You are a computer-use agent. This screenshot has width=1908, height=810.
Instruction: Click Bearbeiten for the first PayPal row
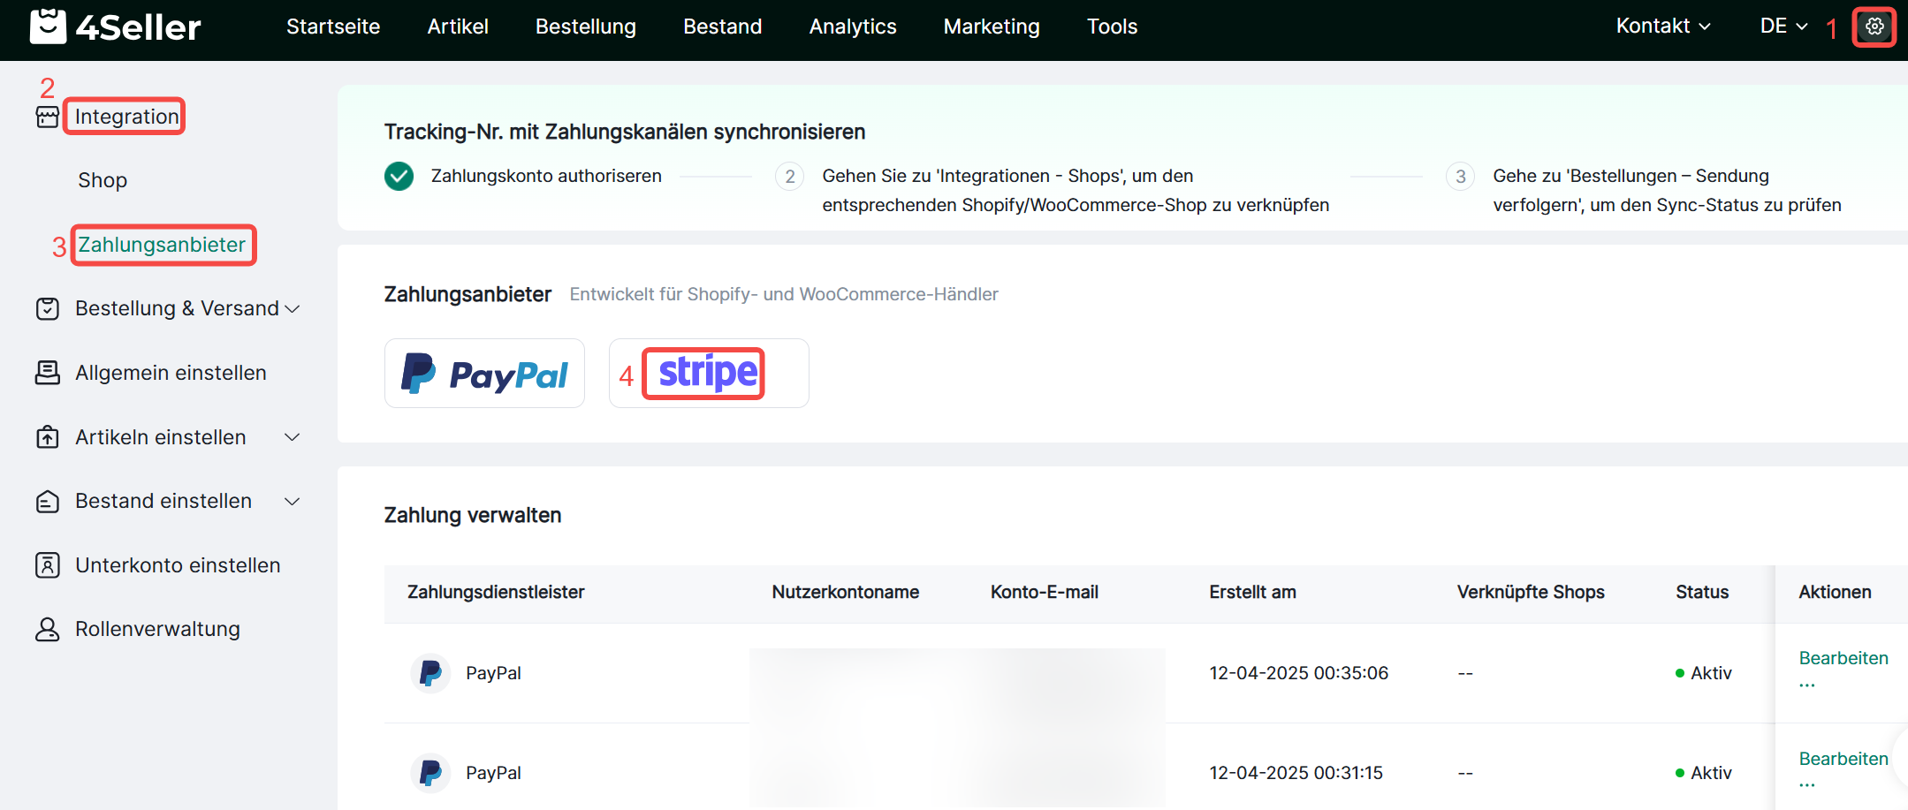(x=1843, y=658)
